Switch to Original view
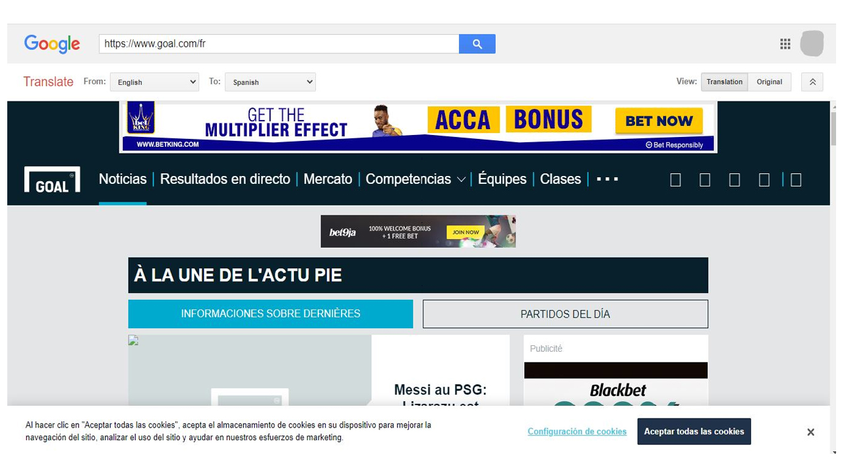This screenshot has width=844, height=475. [x=769, y=82]
